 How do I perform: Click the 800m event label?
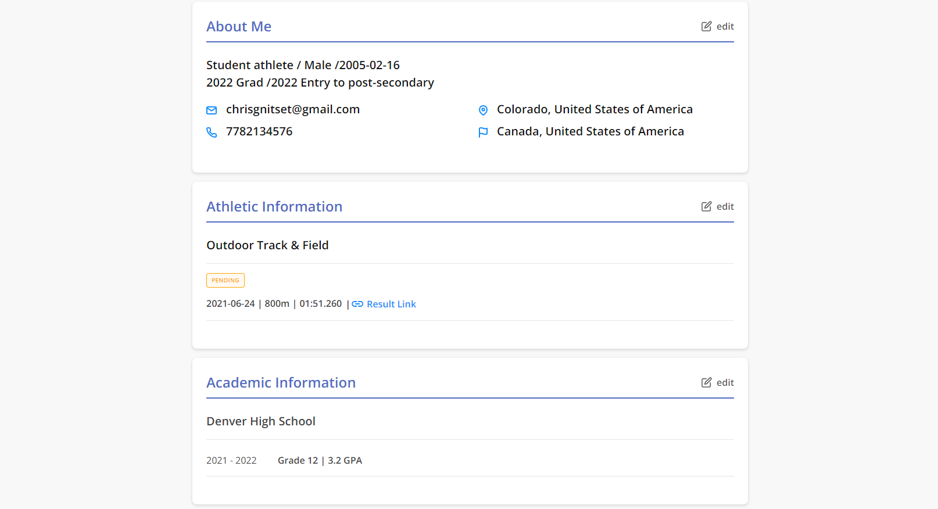pos(277,303)
